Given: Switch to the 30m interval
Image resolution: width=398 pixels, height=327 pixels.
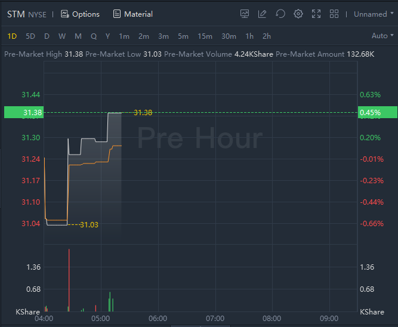Looking at the screenshot, I should coord(229,36).
